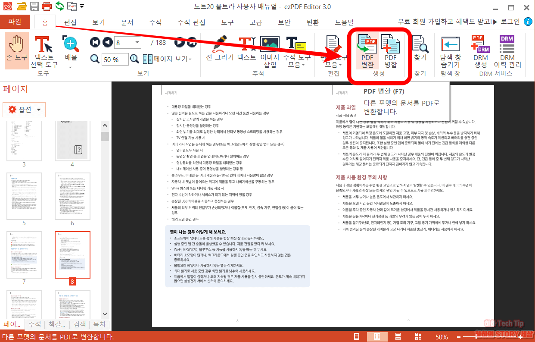535x342 pixels.
Task: Click thumbnail panel scroll-down arrow
Action: [x=105, y=314]
